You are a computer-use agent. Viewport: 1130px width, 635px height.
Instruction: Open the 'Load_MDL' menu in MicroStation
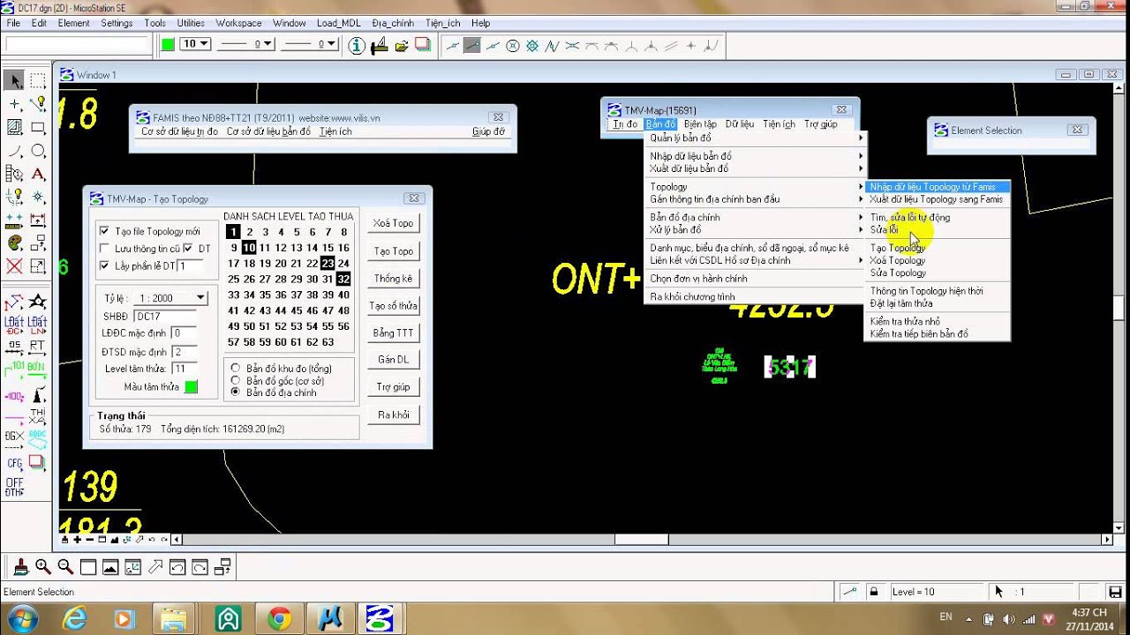coord(339,23)
